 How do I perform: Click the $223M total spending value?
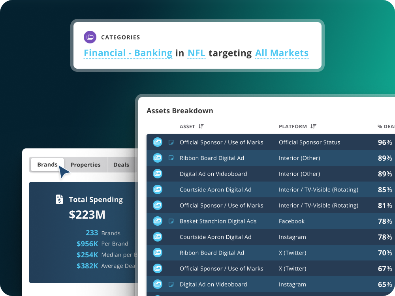click(x=87, y=214)
